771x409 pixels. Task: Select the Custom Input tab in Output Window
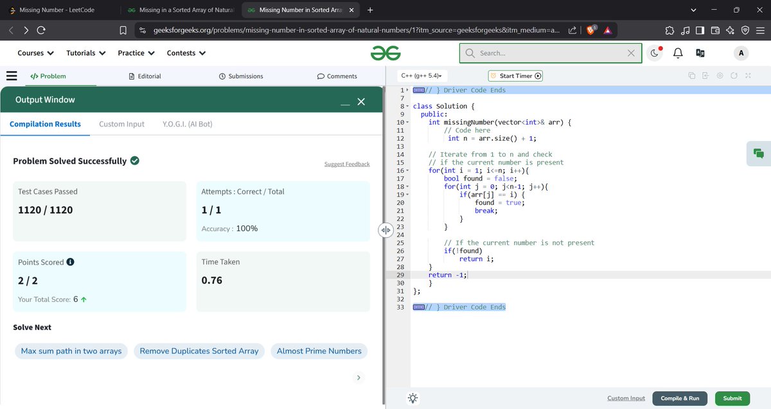tap(121, 124)
